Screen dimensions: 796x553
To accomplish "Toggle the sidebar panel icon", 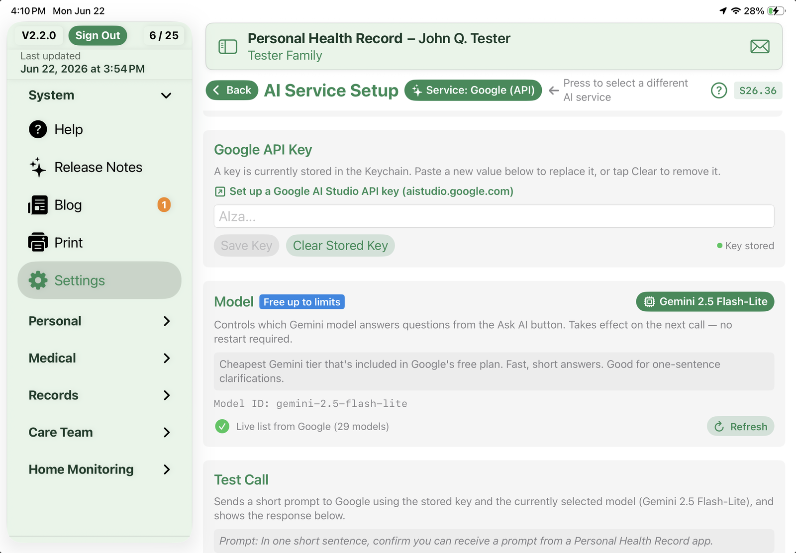I will pyautogui.click(x=228, y=47).
